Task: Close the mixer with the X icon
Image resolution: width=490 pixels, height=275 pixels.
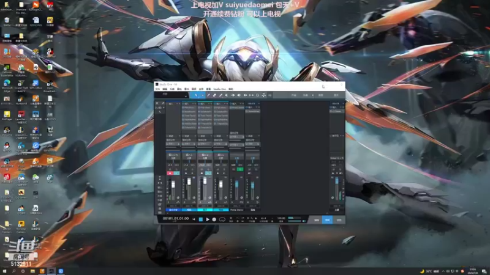Action: click(157, 103)
